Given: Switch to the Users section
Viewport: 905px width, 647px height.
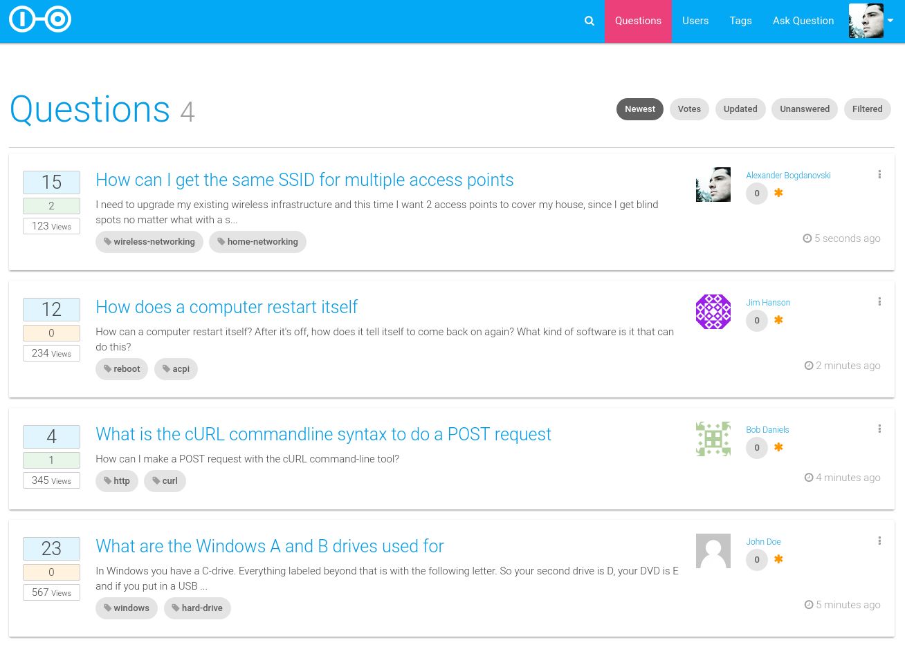Looking at the screenshot, I should tap(695, 21).
